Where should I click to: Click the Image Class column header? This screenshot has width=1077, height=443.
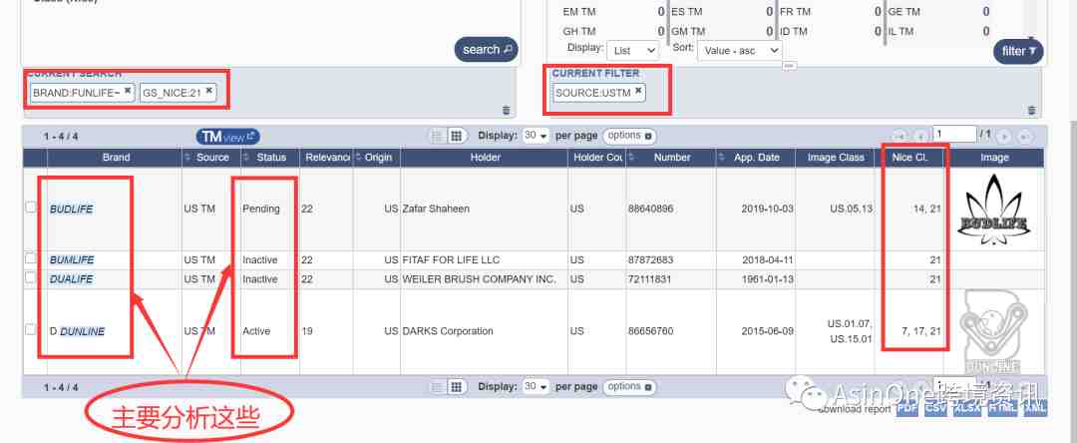(836, 158)
